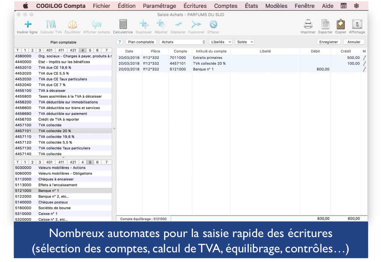Select account 5121000 Banque n° 1
The image size is (381, 262).
click(x=63, y=191)
